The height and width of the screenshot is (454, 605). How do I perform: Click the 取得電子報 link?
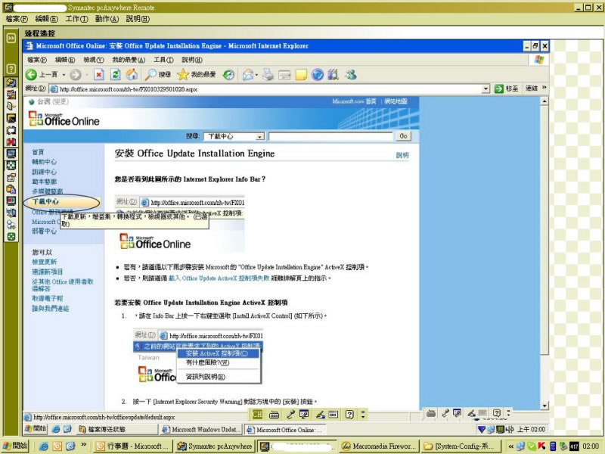pos(47,298)
